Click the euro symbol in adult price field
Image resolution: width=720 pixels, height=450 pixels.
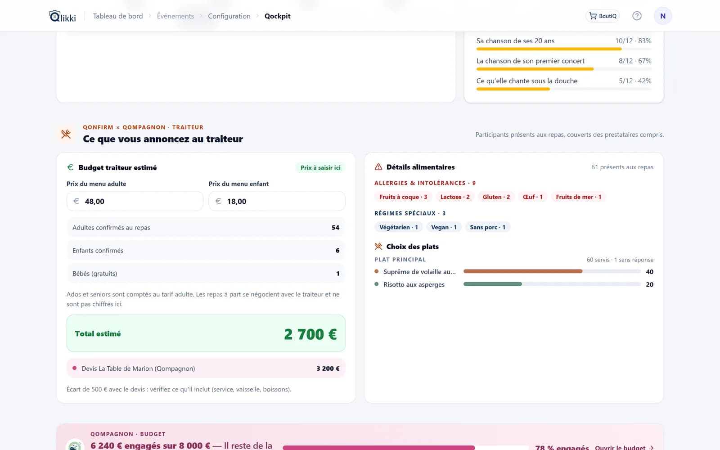click(x=76, y=201)
